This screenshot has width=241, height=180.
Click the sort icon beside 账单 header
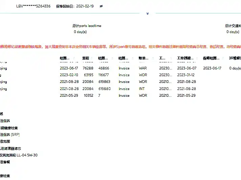coord(153,58)
